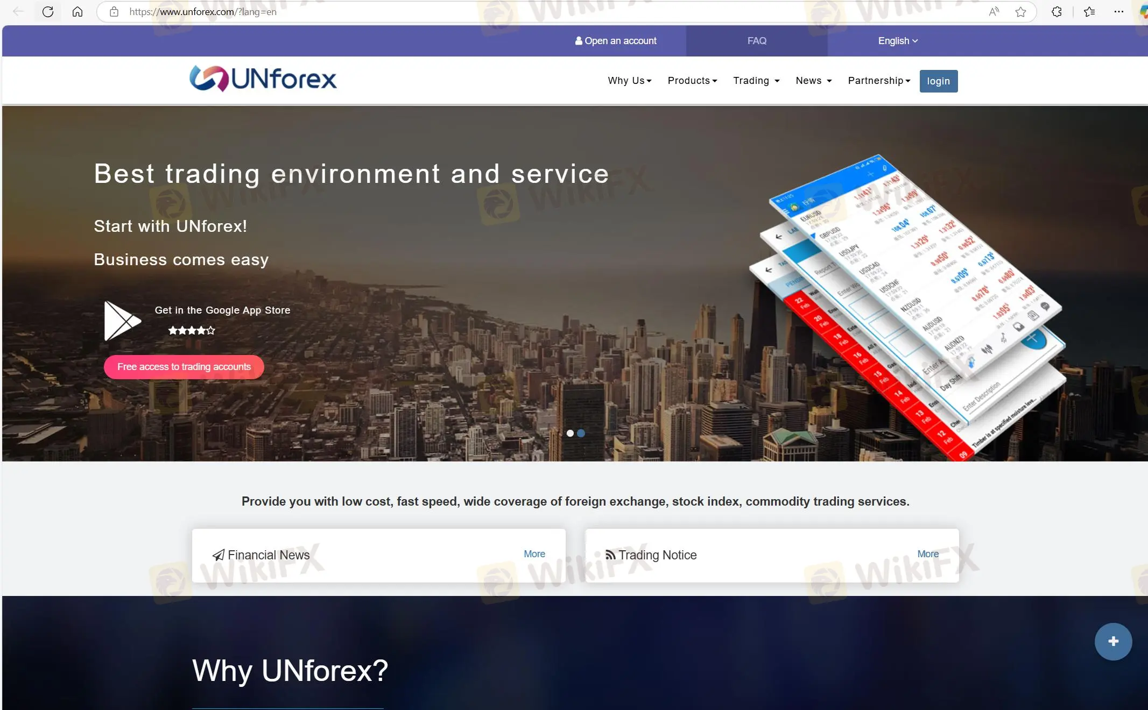Click Get in the Google App Store
1148x710 pixels.
click(x=222, y=310)
